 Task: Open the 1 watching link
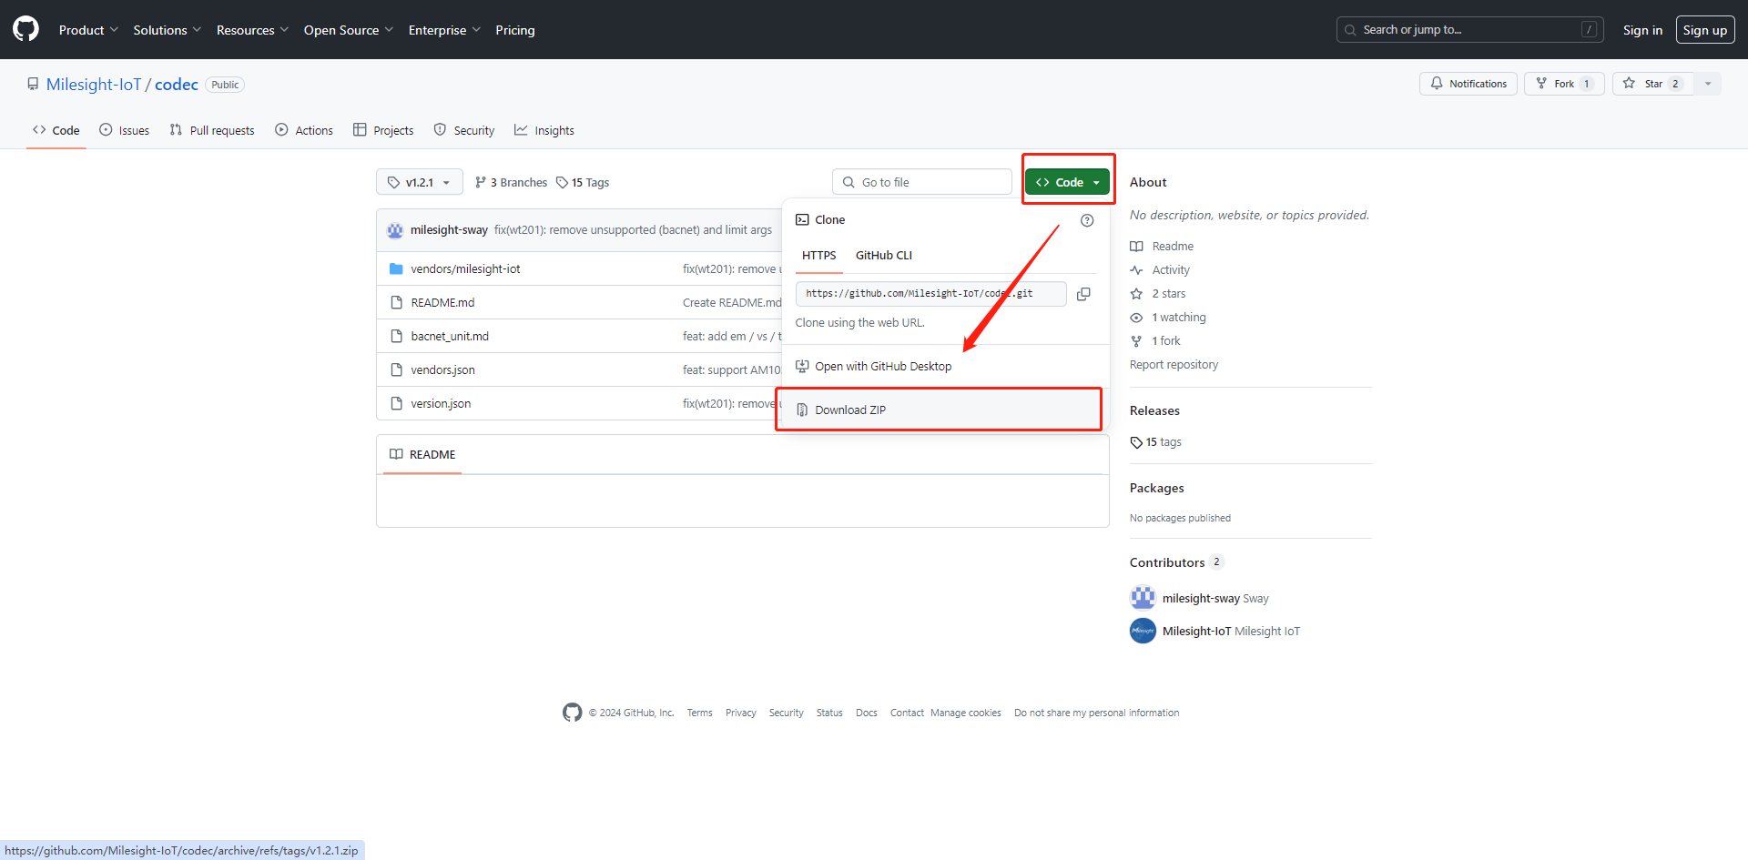coord(1168,318)
